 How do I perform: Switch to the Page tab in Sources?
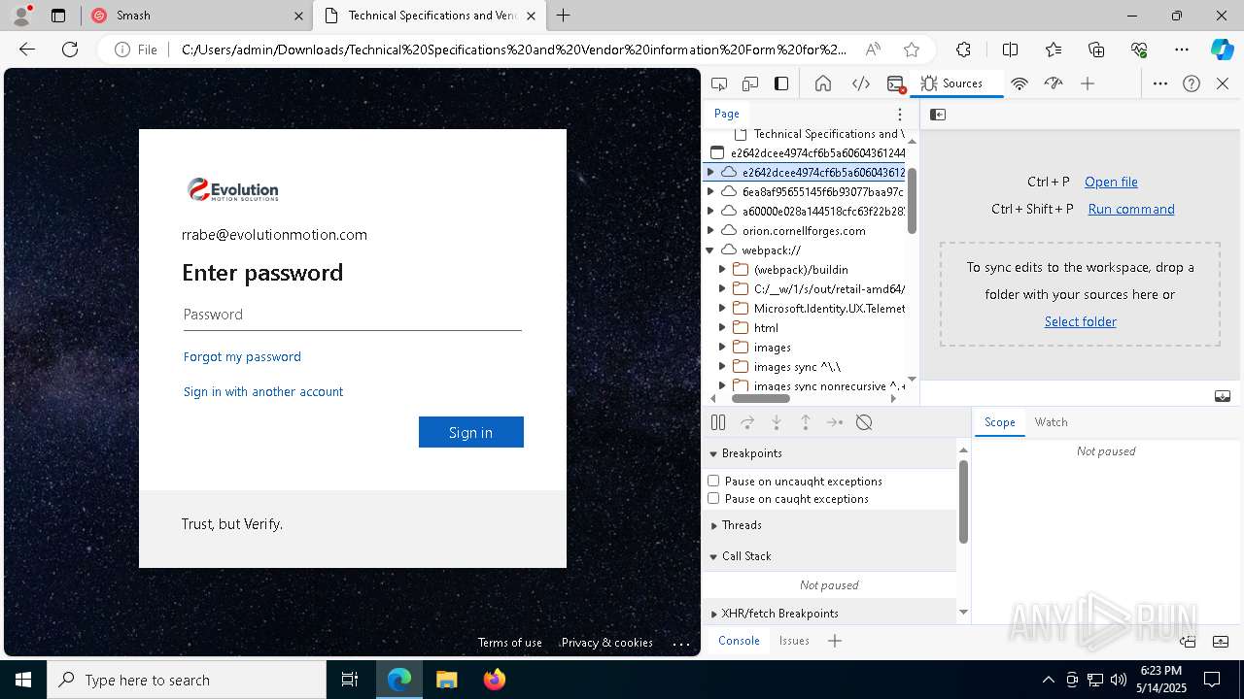click(727, 114)
